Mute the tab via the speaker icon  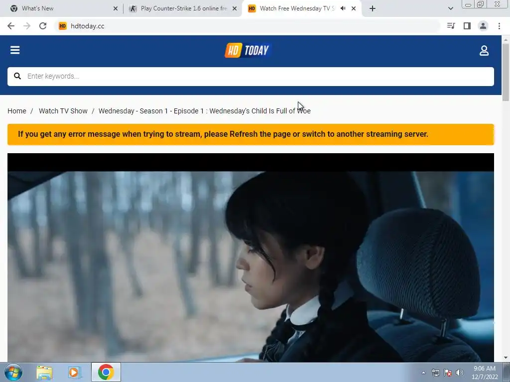point(343,8)
